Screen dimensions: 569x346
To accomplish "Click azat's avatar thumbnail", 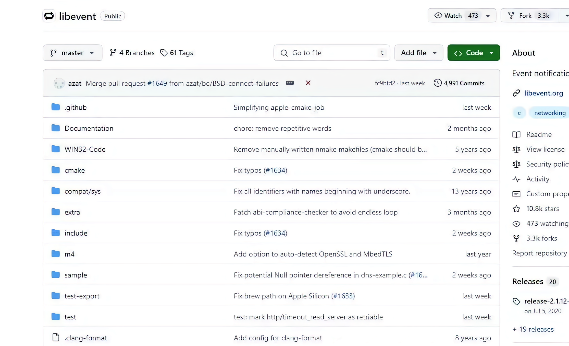I will tap(59, 83).
